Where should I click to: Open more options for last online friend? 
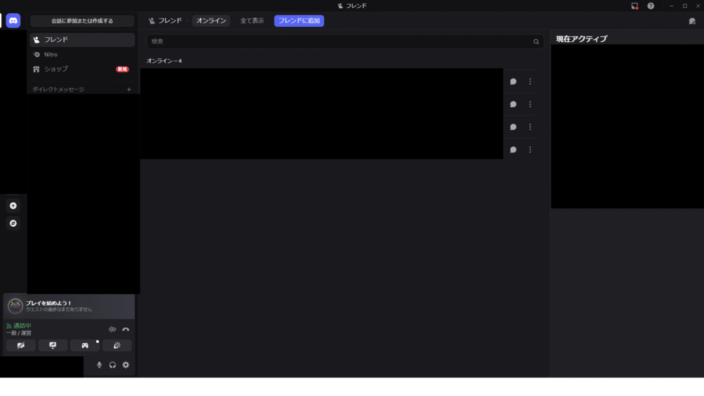point(530,149)
